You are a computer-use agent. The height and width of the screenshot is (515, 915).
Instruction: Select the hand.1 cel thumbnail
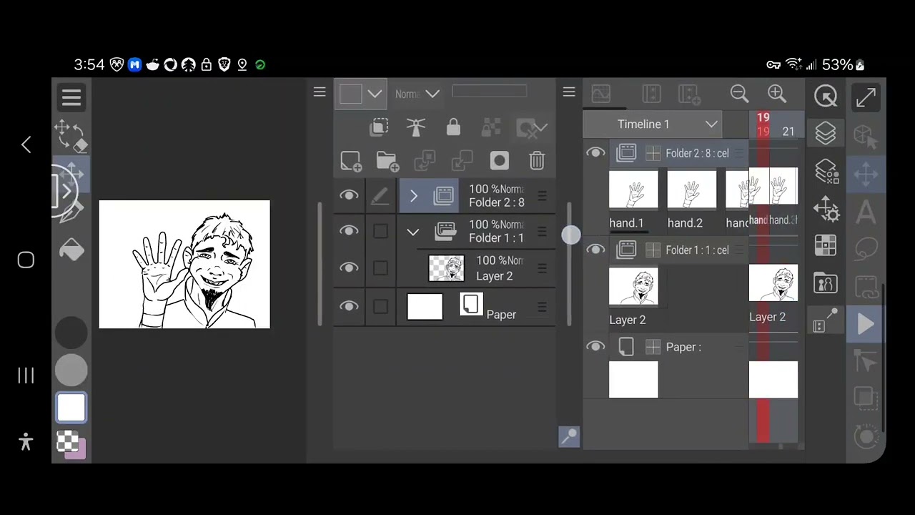coord(633,189)
